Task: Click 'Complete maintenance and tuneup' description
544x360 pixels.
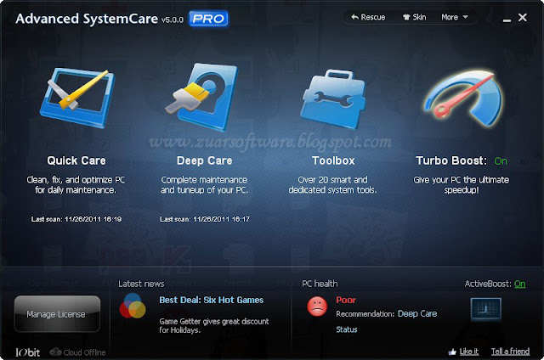Action: tap(204, 185)
